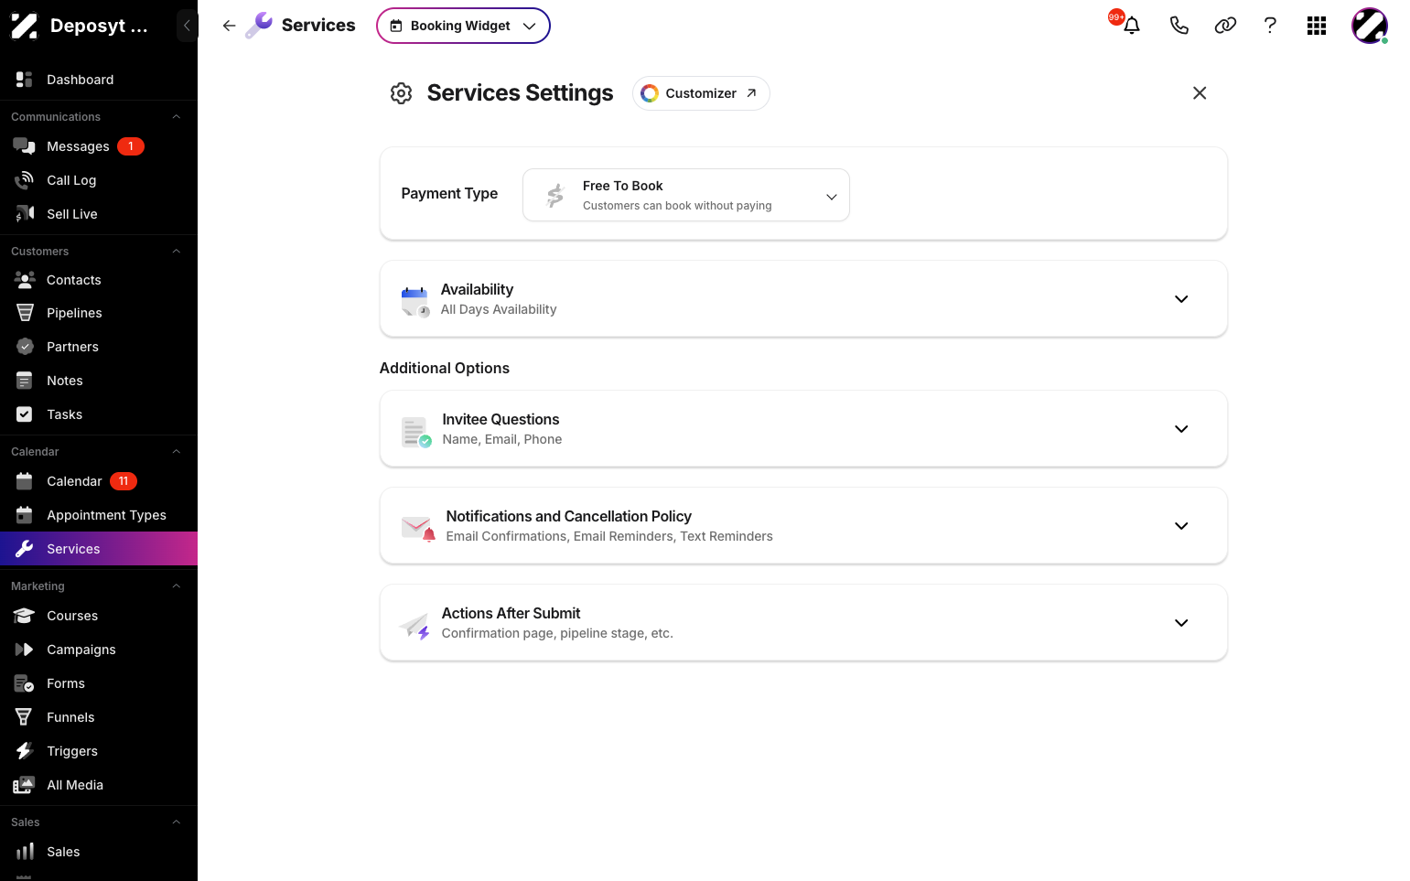Expand the Invitee Questions section
The image size is (1410, 881).
(803, 429)
